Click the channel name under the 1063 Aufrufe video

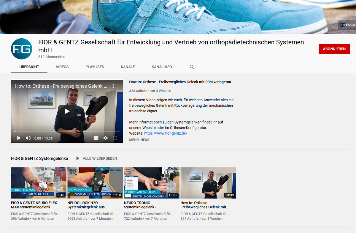click(92, 214)
